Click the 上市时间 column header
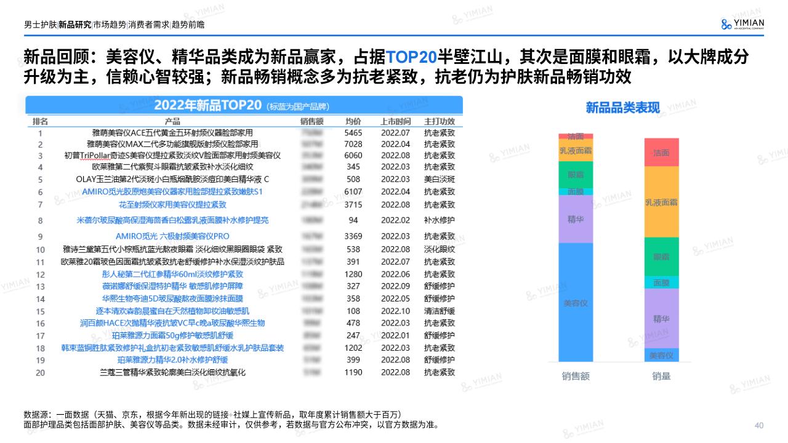788x443 pixels. tap(395, 121)
